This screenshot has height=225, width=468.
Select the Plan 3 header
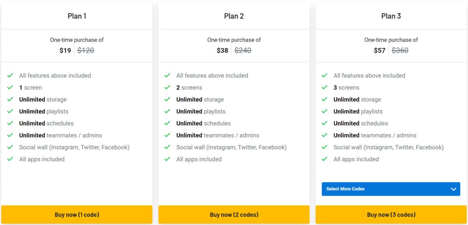[391, 16]
